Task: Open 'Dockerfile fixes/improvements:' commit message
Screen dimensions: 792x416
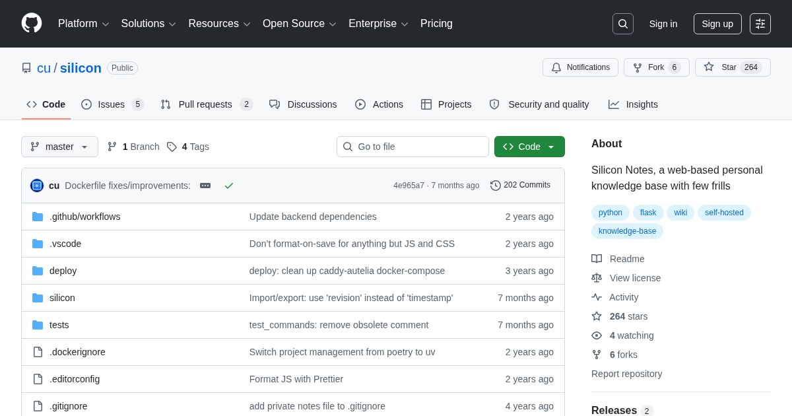Action: point(127,186)
